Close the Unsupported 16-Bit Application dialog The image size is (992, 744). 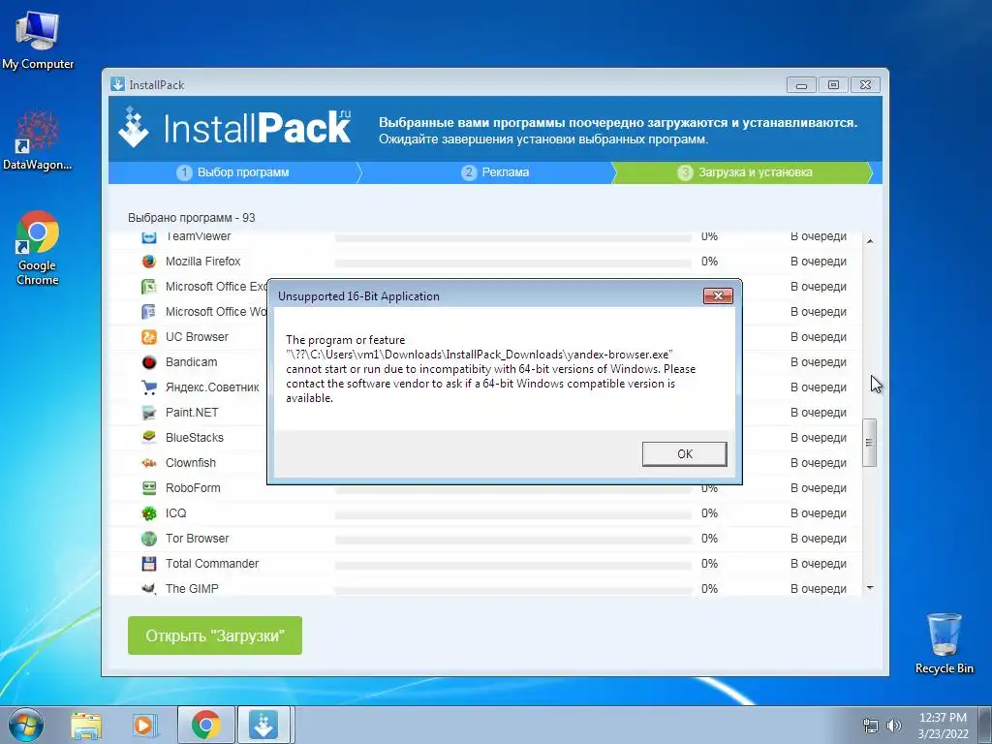point(718,296)
